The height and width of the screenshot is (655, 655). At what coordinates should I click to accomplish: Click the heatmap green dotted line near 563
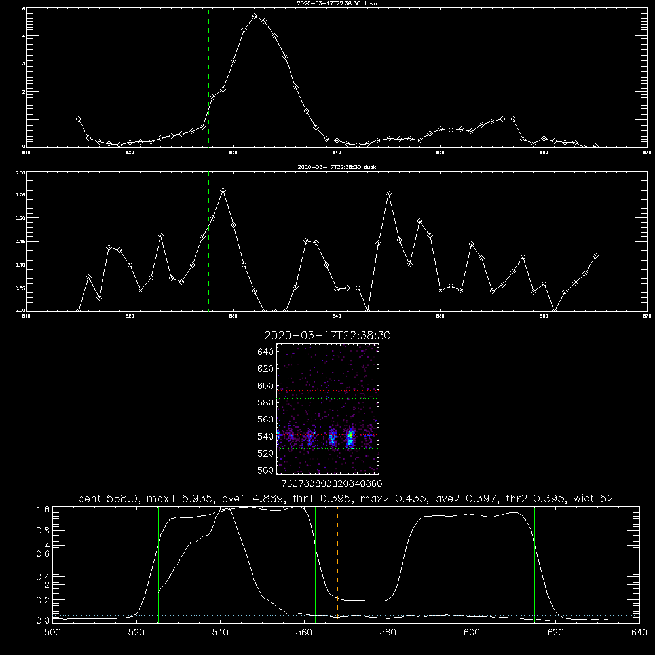pyautogui.click(x=328, y=417)
